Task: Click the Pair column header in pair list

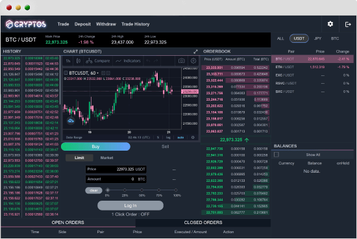Action: 291,51
